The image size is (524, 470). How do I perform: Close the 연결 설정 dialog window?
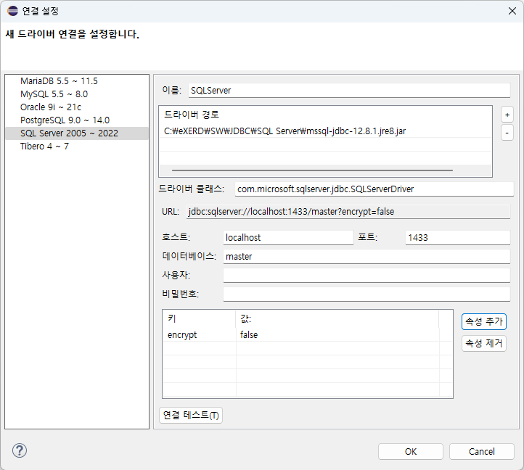[x=512, y=11]
